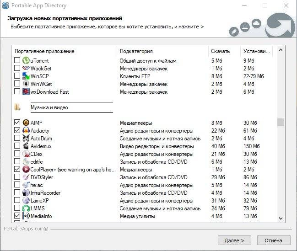The height and width of the screenshot is (251, 297).
Task: Check the WackGet checkbox
Action: pos(17,68)
